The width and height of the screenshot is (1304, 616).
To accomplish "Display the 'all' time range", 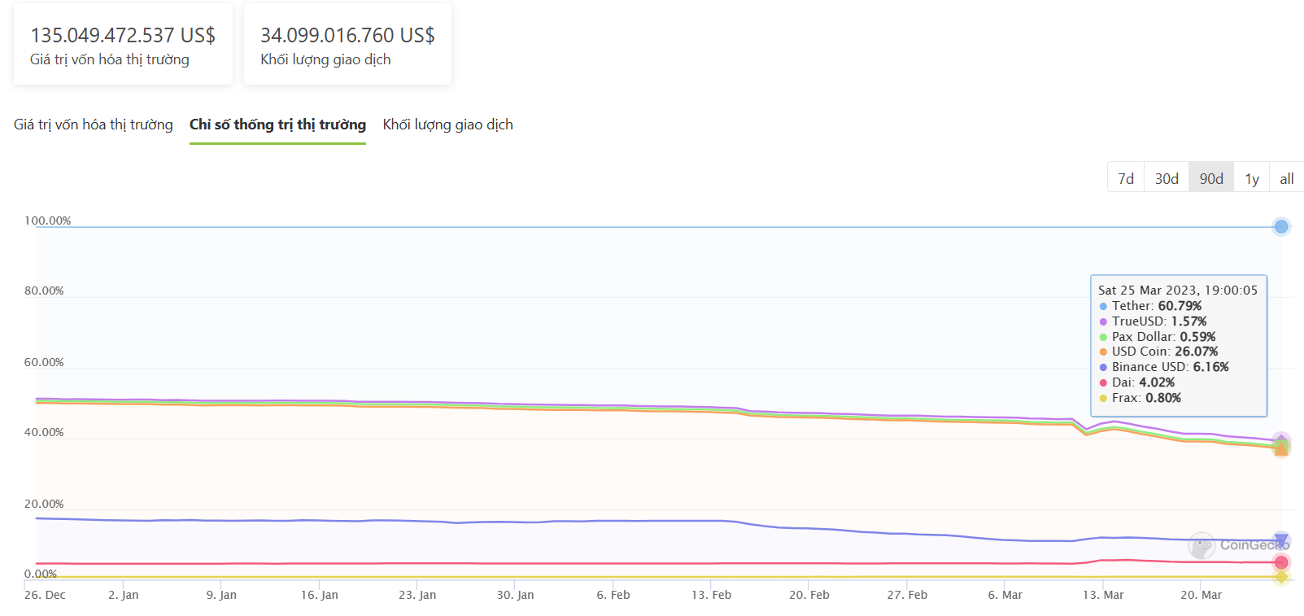I will pos(1287,178).
